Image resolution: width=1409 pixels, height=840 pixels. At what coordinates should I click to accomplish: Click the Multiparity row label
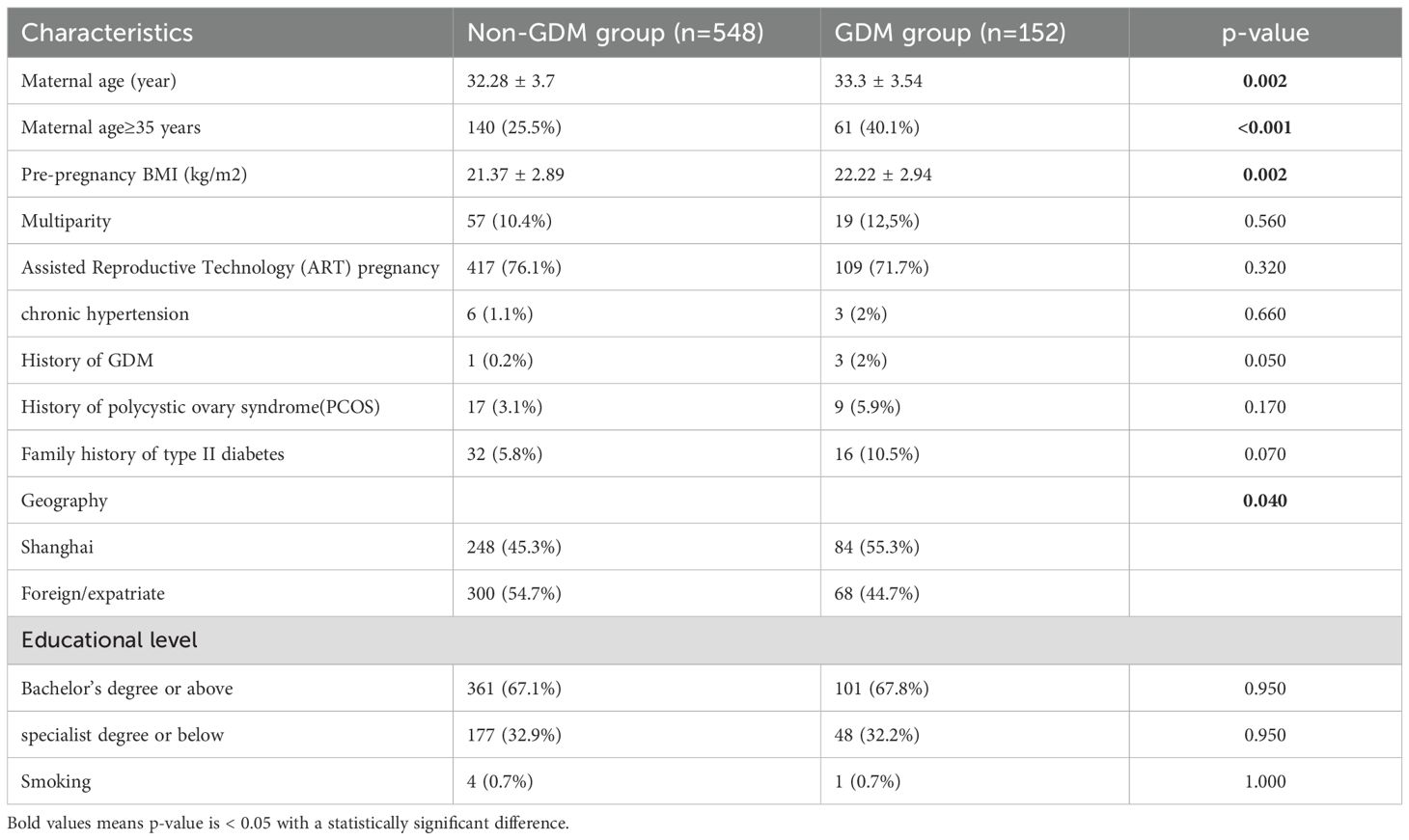click(66, 221)
